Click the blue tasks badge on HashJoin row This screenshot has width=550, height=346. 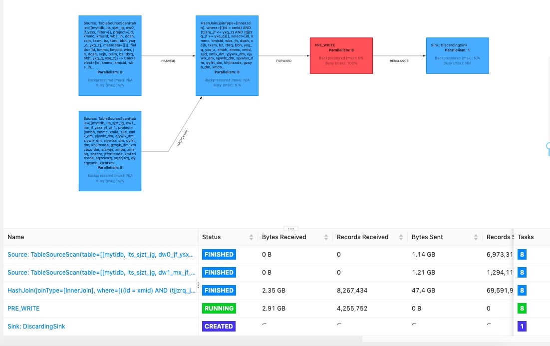522,291
